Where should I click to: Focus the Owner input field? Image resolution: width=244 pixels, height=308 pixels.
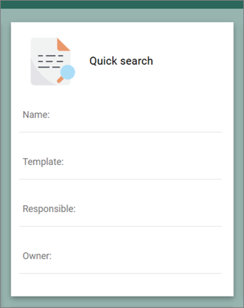(x=120, y=262)
